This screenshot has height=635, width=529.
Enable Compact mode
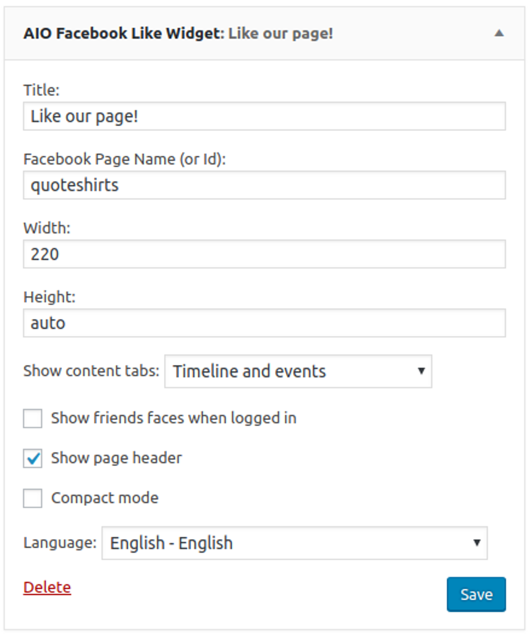coord(33,498)
